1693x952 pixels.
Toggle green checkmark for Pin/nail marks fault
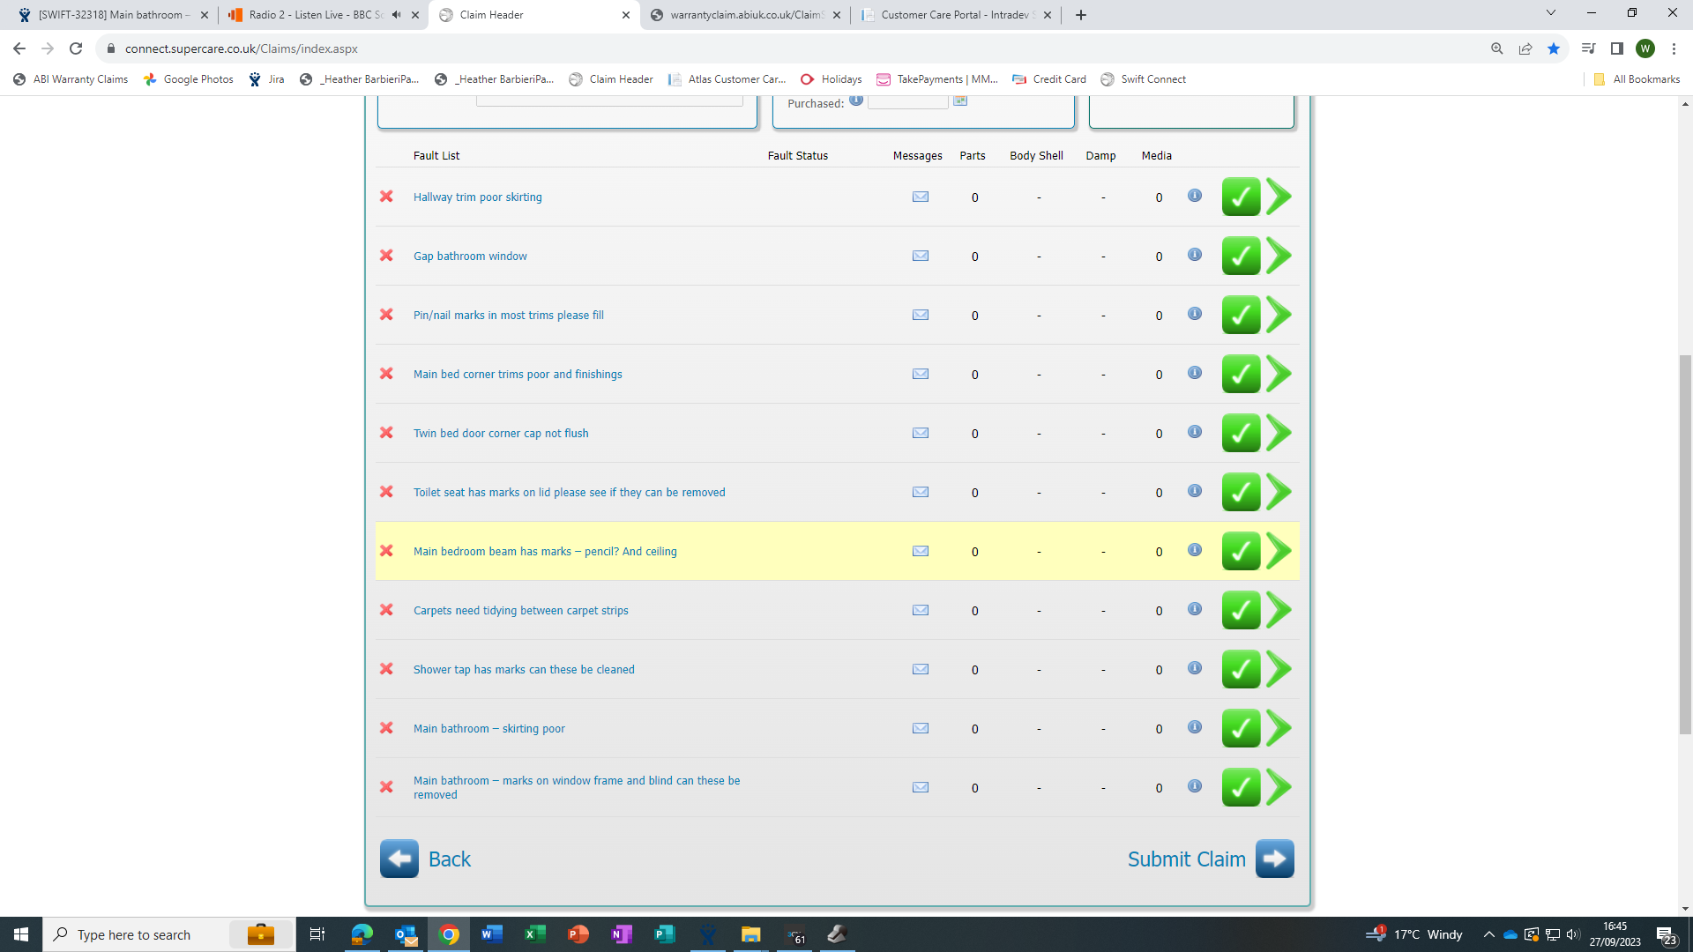pyautogui.click(x=1240, y=315)
